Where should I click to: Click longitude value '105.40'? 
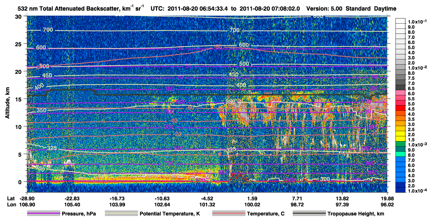pos(72,204)
